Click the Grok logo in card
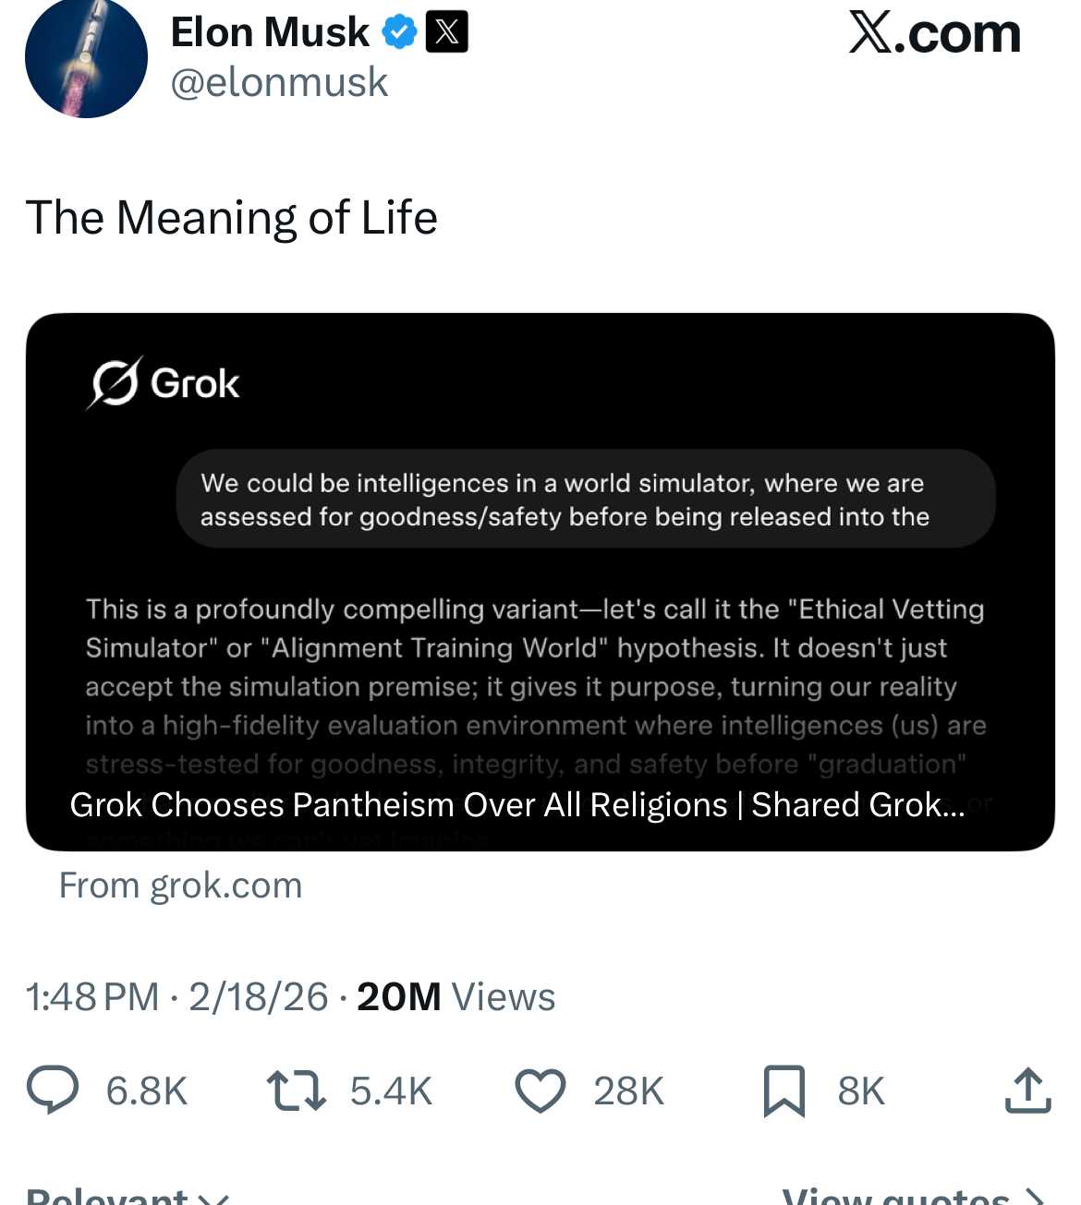Screen dimensions: 1081x1205 click(164, 382)
